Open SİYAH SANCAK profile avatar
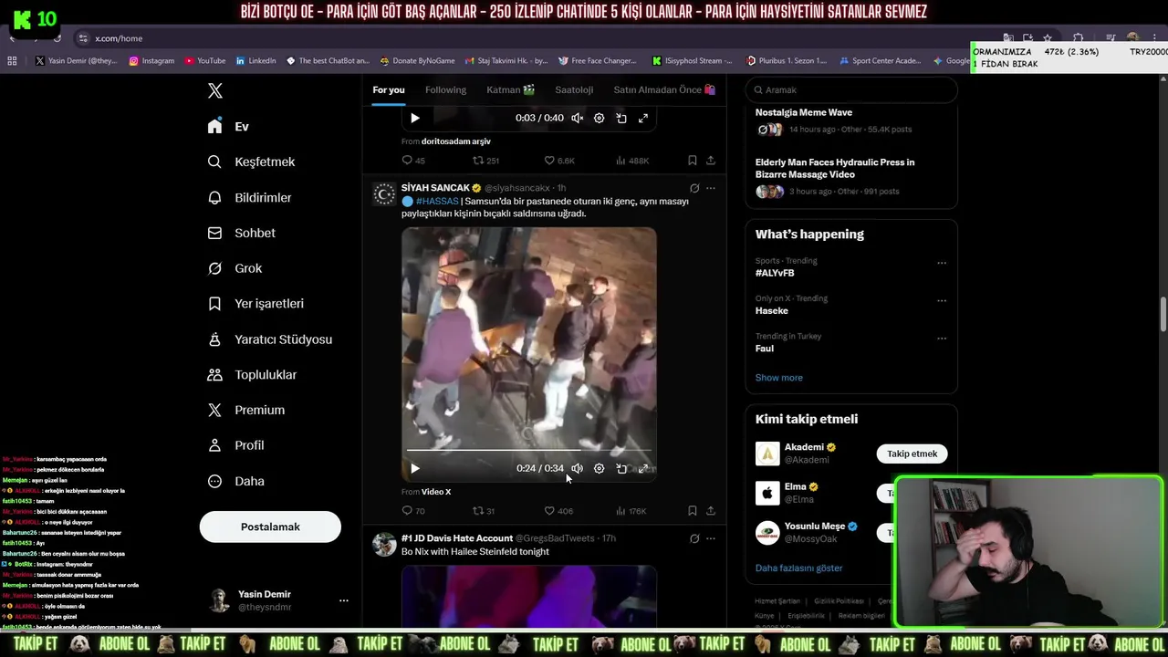 click(384, 194)
